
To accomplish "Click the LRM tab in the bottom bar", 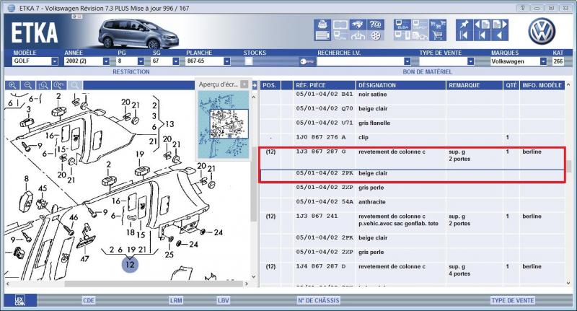I will (x=176, y=300).
